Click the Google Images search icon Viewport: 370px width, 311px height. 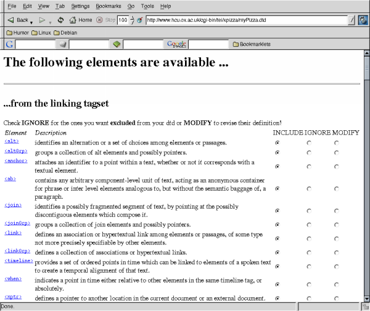pos(176,44)
